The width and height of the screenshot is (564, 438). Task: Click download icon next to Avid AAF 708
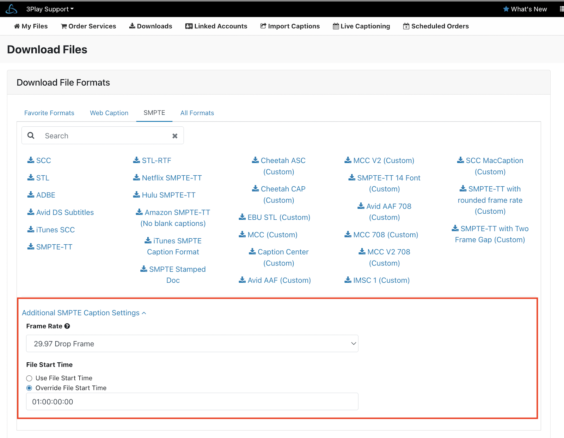pyautogui.click(x=361, y=206)
